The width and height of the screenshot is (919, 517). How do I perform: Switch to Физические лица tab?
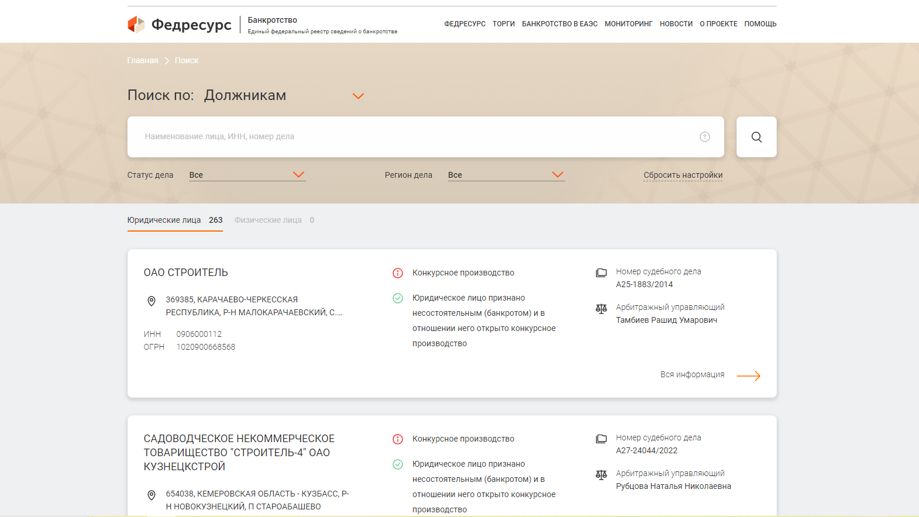click(274, 220)
